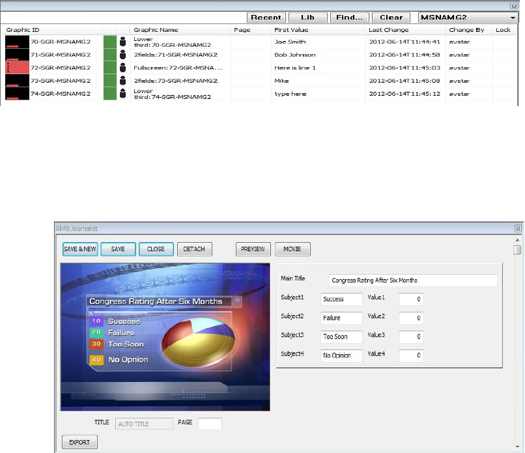
Task: Click the CLOSE button in AMG Journalist
Action: tap(156, 249)
